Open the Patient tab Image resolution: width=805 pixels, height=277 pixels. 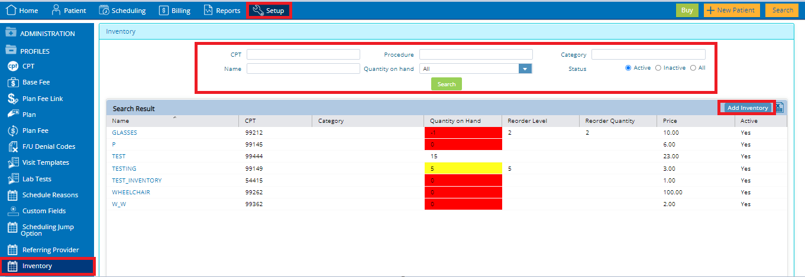(69, 11)
